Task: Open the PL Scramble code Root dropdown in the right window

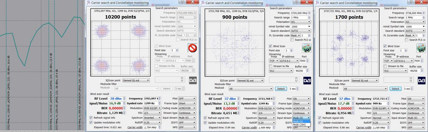Action: [410, 35]
